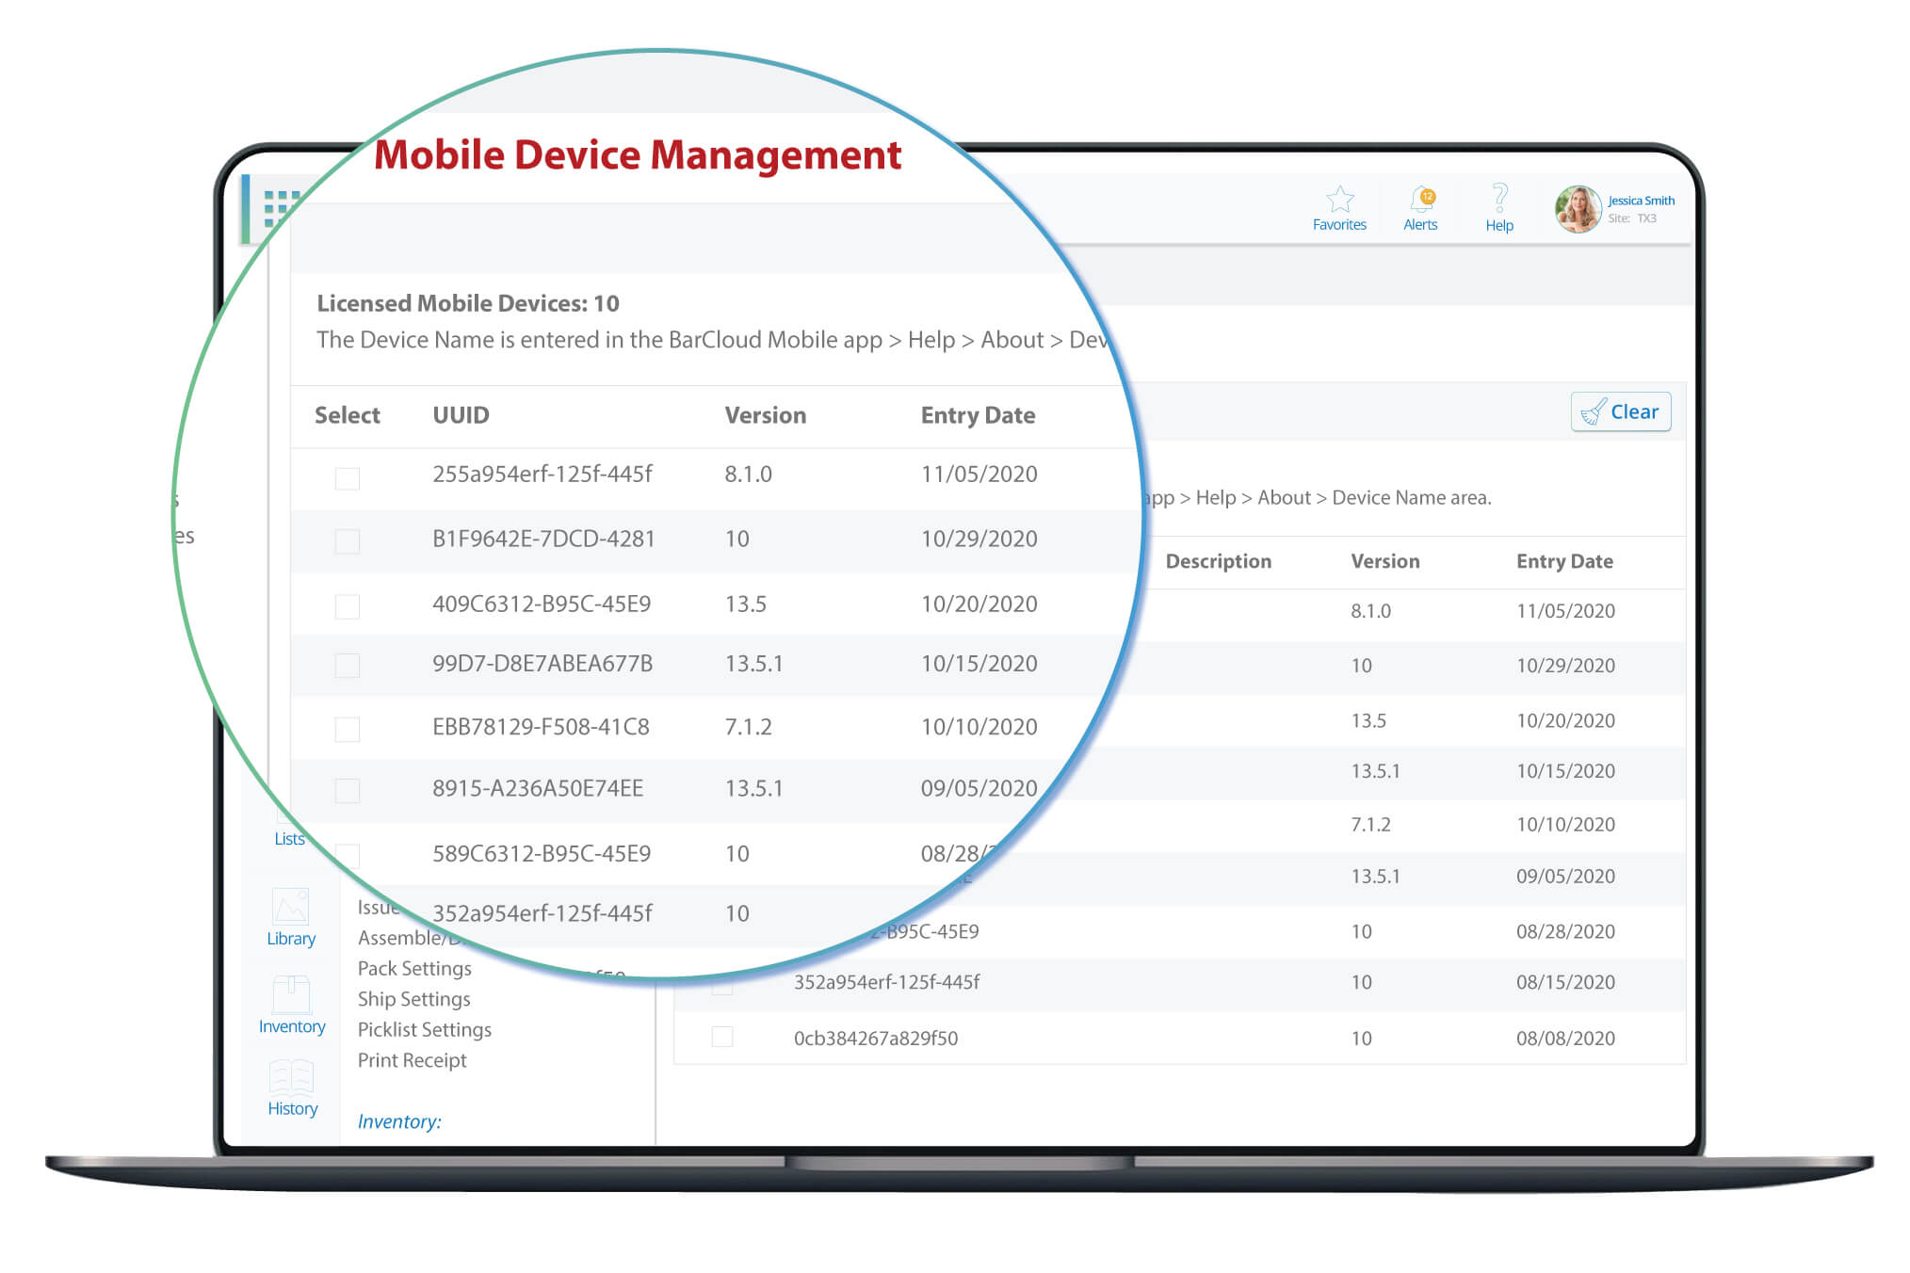This screenshot has width=1910, height=1273.
Task: Click the Version header in background table
Action: 1384,561
